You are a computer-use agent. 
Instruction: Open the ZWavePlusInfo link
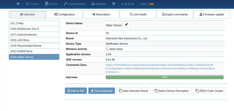click(x=204, y=65)
